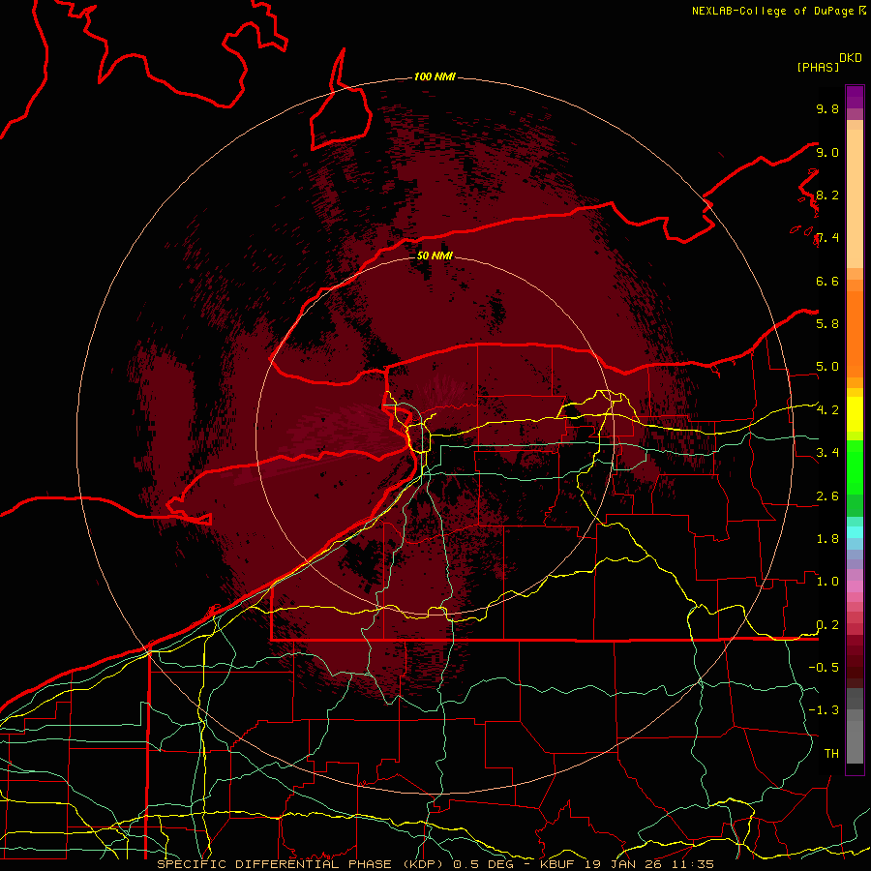
Task: Click the 5.0 legend value
Action: [x=827, y=367]
